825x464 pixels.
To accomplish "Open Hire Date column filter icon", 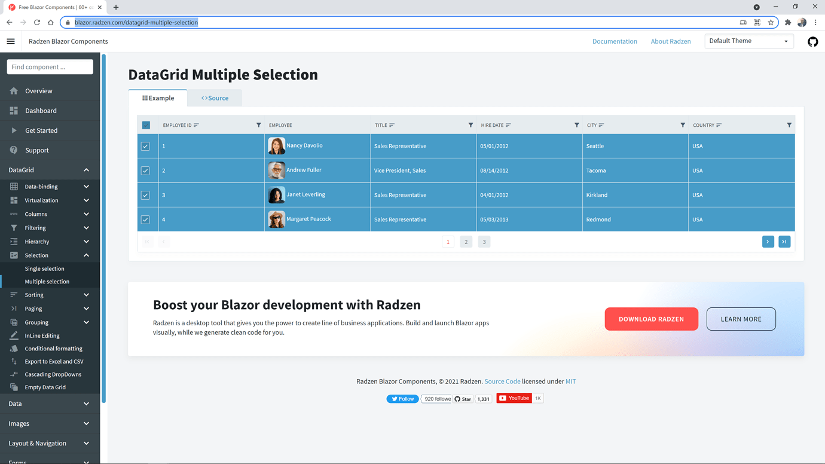I will tap(577, 125).
